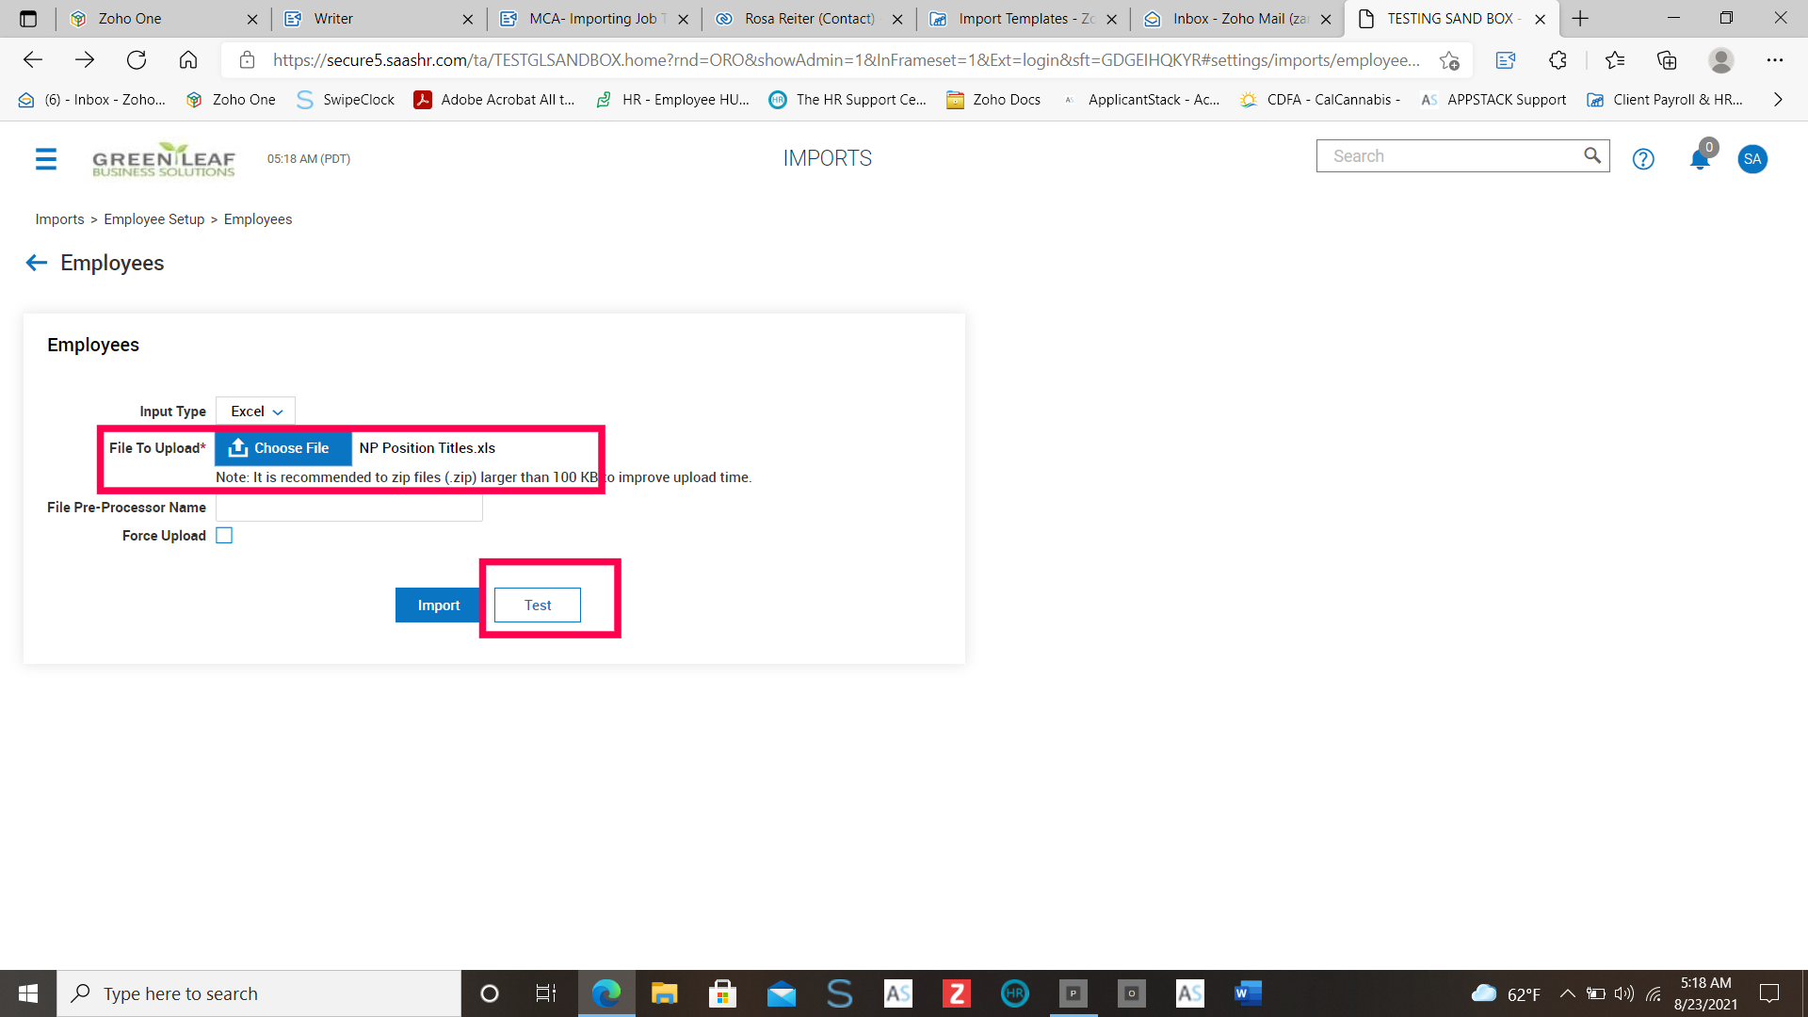Open the hamburger main menu

pos(45,158)
